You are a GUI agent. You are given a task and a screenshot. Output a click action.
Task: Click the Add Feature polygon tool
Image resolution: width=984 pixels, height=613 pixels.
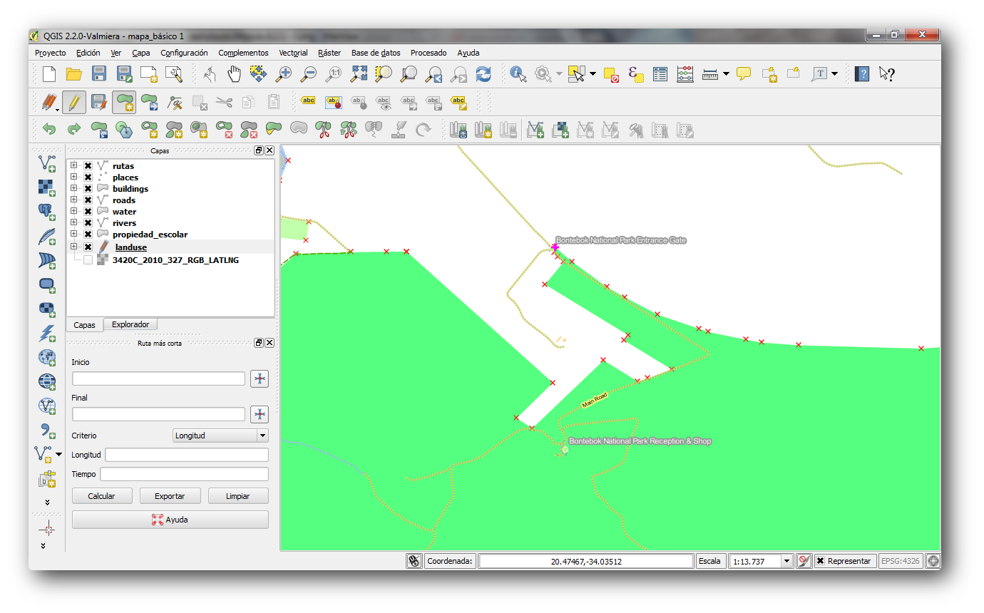point(124,103)
